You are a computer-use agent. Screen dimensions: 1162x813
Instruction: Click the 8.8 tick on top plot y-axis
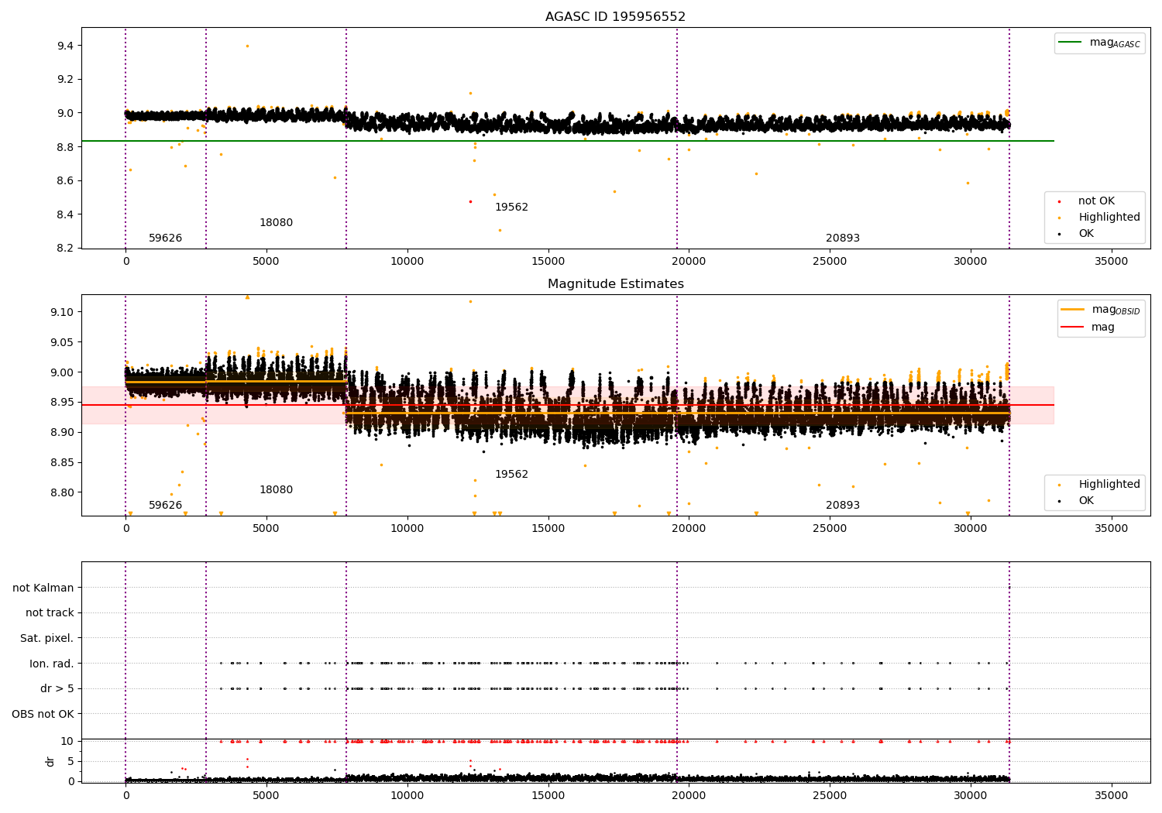65,147
